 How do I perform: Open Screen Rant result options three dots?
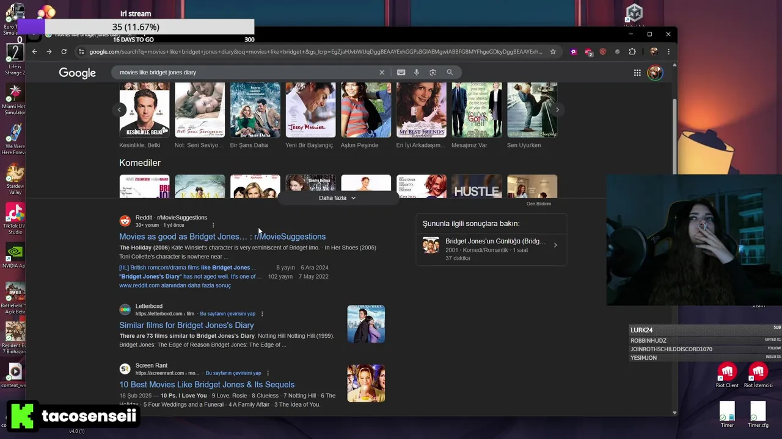(268, 373)
